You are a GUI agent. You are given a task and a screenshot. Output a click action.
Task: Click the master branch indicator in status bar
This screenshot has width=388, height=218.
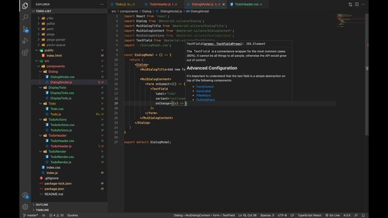pyautogui.click(x=30, y=216)
